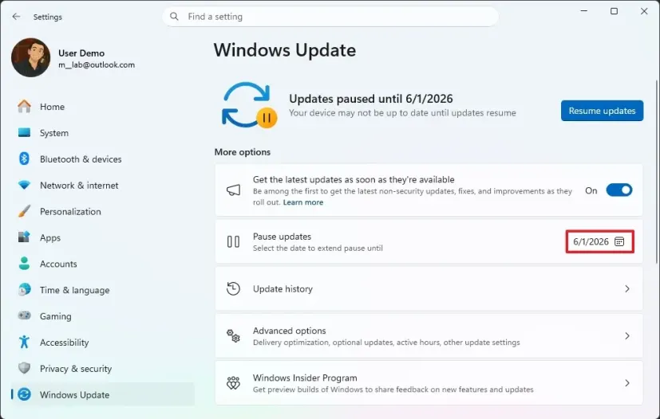Click the Windows Update page title
The height and width of the screenshot is (419, 660).
[x=285, y=50]
